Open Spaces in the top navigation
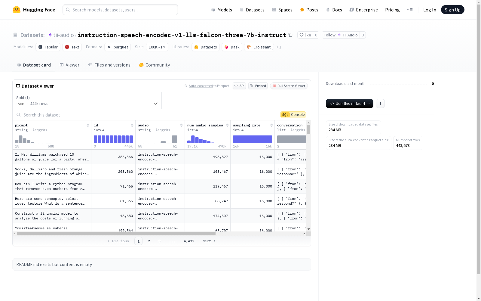The width and height of the screenshot is (481, 301). pos(282,10)
